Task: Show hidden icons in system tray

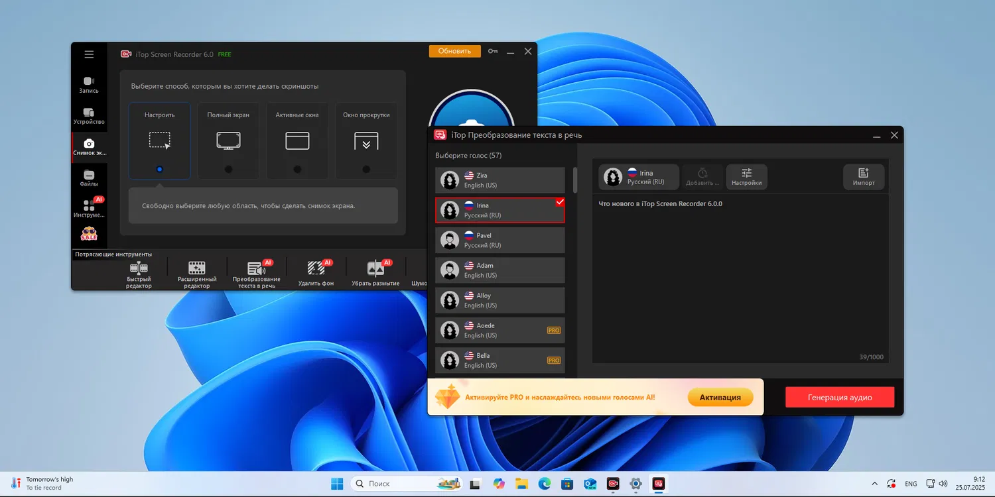Action: click(874, 484)
